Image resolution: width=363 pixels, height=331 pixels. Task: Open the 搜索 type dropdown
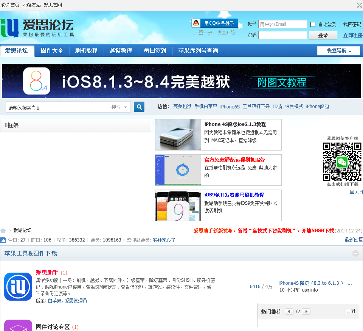(x=119, y=107)
